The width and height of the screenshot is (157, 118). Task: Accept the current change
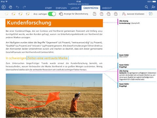tap(95, 14)
